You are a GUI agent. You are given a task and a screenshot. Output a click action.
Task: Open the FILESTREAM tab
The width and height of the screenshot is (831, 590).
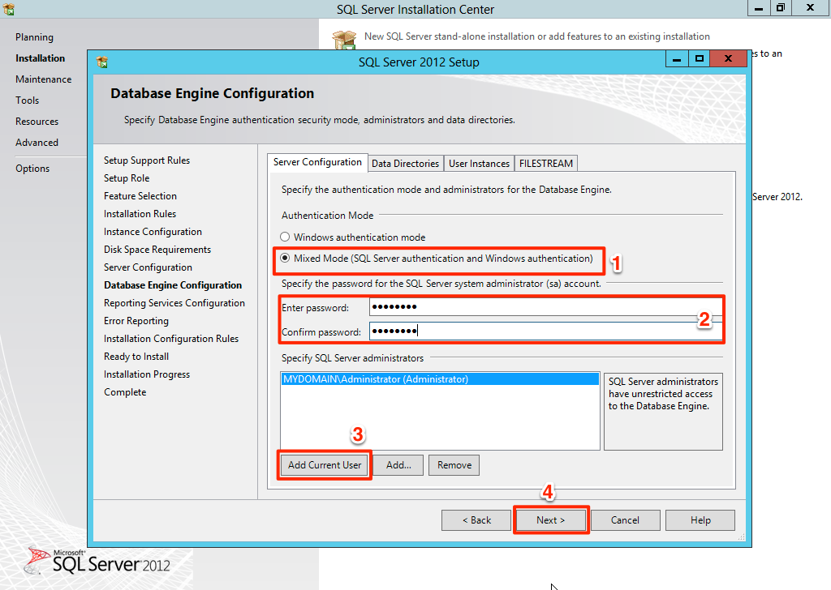pos(546,164)
